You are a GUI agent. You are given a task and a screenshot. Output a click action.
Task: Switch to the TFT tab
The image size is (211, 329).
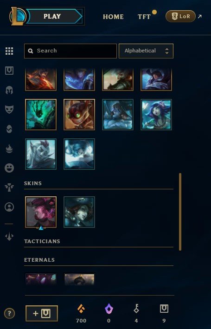[x=144, y=17]
